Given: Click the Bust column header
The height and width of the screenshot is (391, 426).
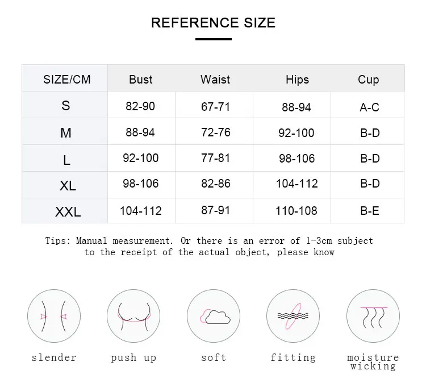Looking at the screenshot, I should [x=141, y=80].
